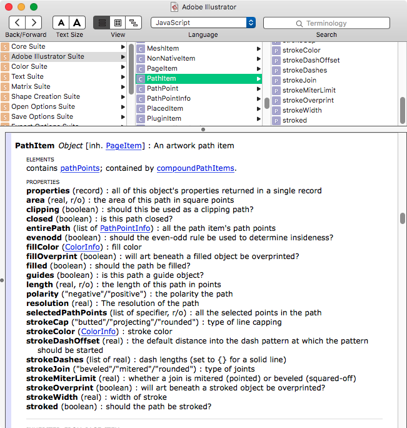Viewport: 407px width, 428px height.
Task: Click the strokeColor property icon
Action: pyautogui.click(x=276, y=51)
